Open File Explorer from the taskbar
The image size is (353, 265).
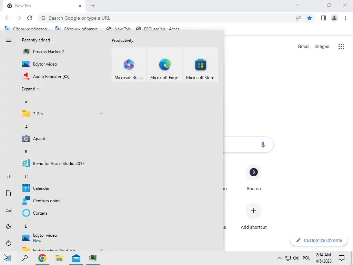tap(59, 258)
